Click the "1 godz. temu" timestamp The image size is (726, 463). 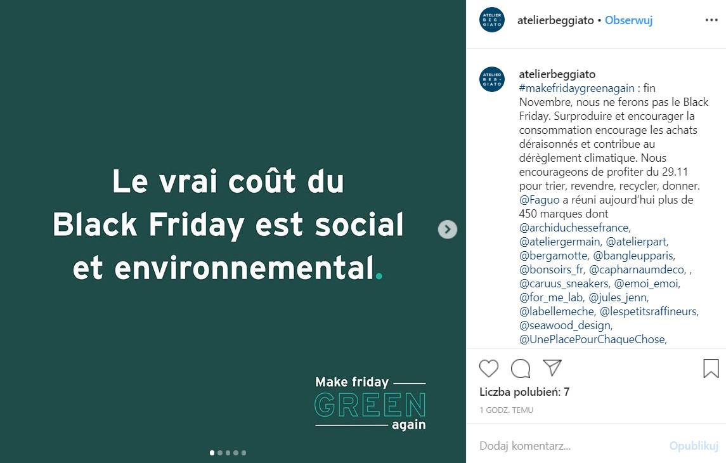[x=506, y=410]
